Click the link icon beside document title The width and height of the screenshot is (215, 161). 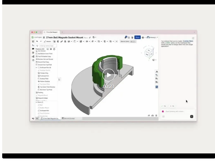coord(90,37)
